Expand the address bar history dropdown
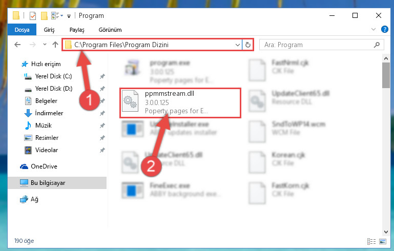This screenshot has width=394, height=251. (x=237, y=45)
